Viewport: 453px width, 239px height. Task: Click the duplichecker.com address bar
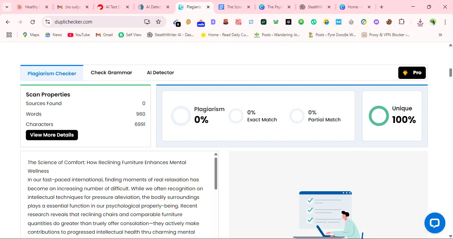click(x=96, y=22)
